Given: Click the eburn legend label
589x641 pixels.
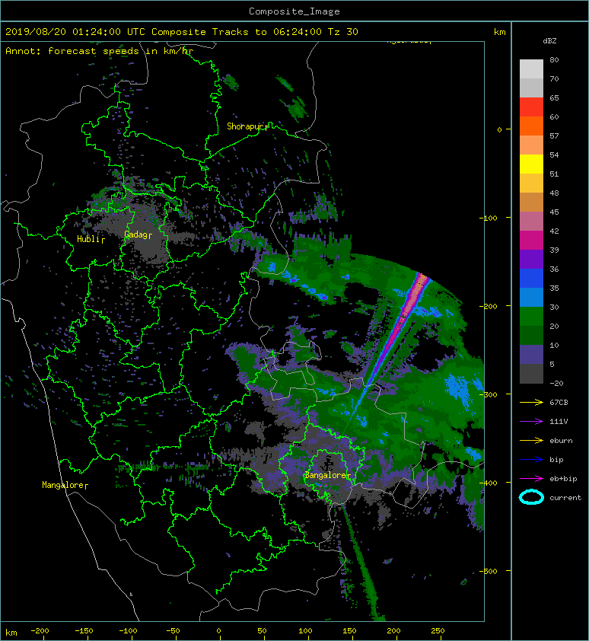Looking at the screenshot, I should [x=561, y=440].
